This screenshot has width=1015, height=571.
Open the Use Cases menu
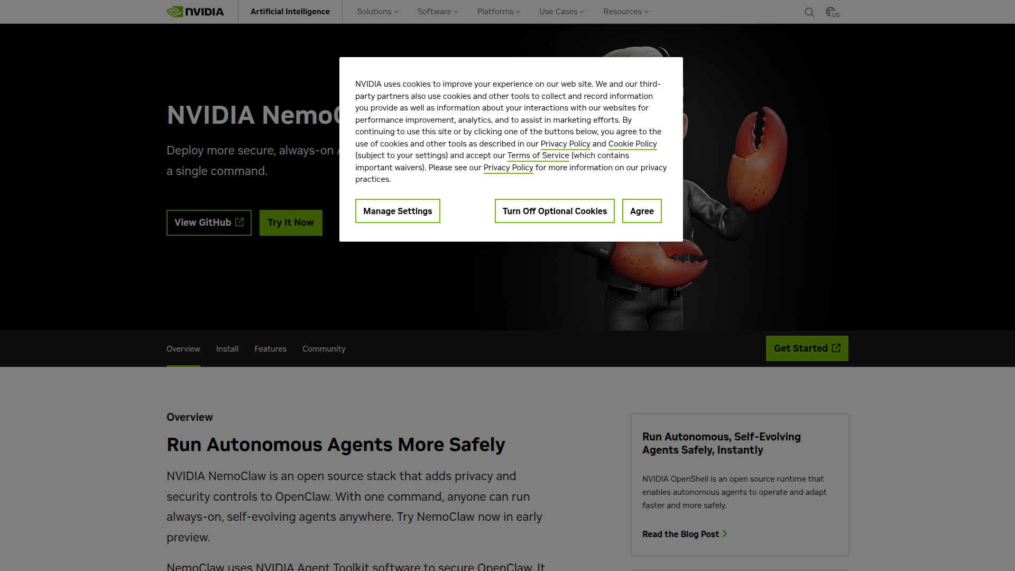click(561, 12)
